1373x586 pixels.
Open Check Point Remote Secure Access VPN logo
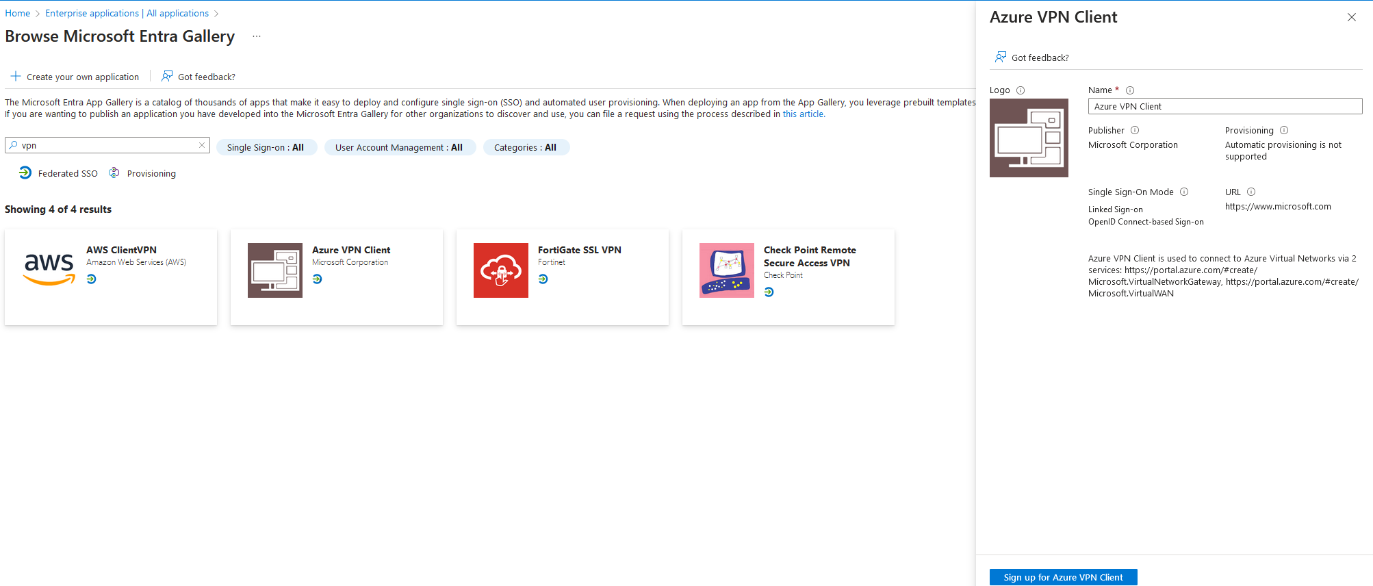(x=727, y=270)
